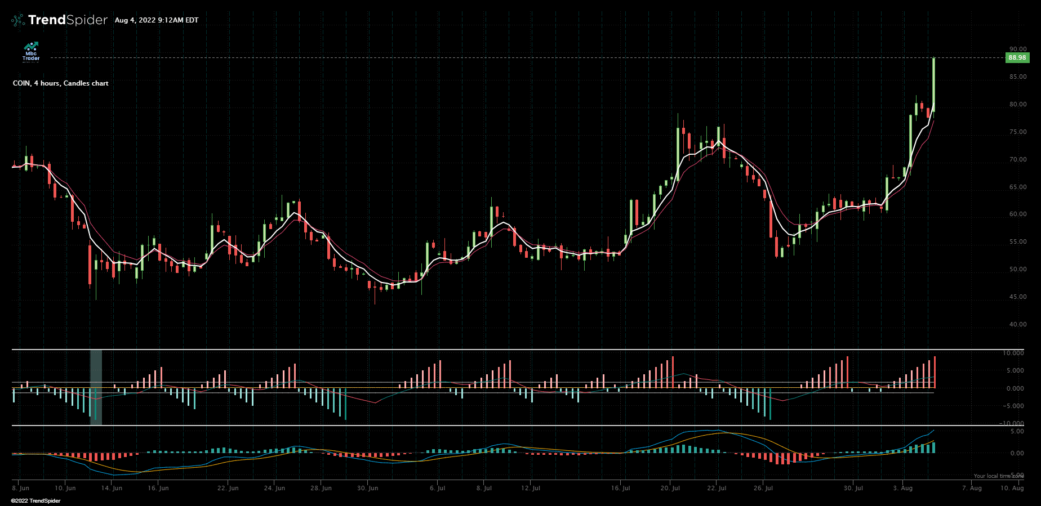1041x506 pixels.
Task: Click the 85.00 price axis label
Action: [1018, 77]
